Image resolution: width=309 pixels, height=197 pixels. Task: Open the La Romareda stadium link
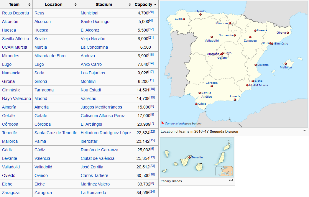(x=93, y=193)
